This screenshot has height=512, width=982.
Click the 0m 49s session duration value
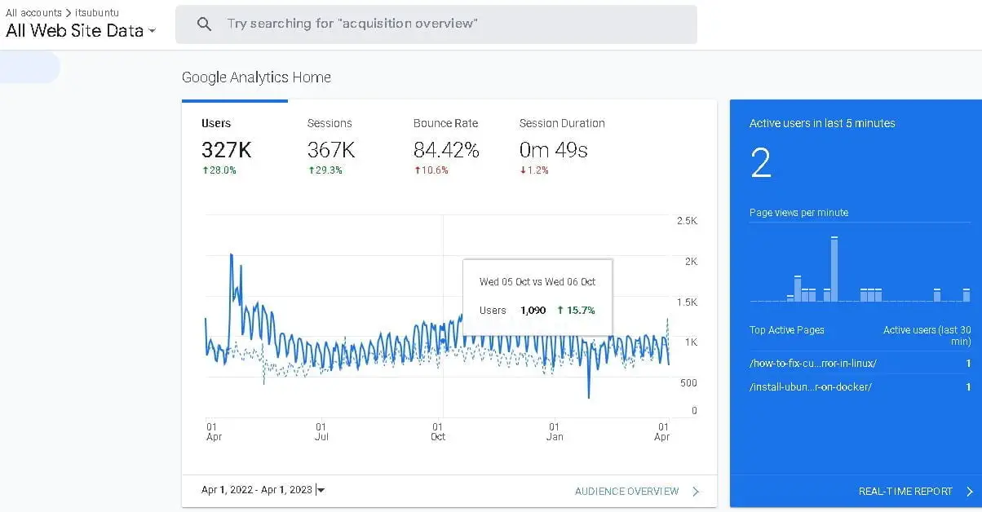tap(553, 150)
